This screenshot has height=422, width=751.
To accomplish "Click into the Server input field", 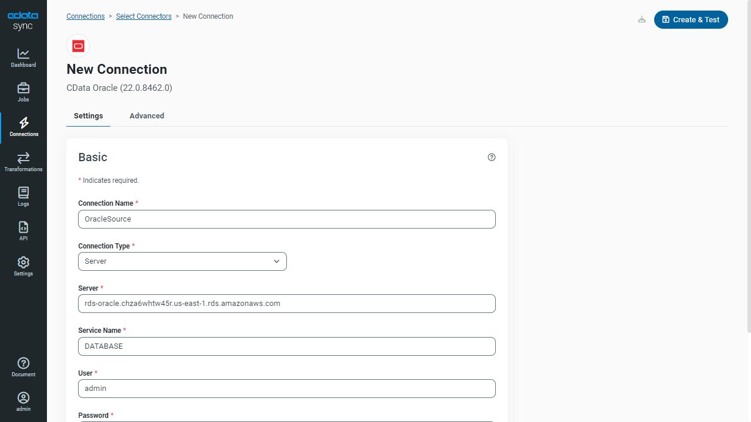I will tap(287, 304).
